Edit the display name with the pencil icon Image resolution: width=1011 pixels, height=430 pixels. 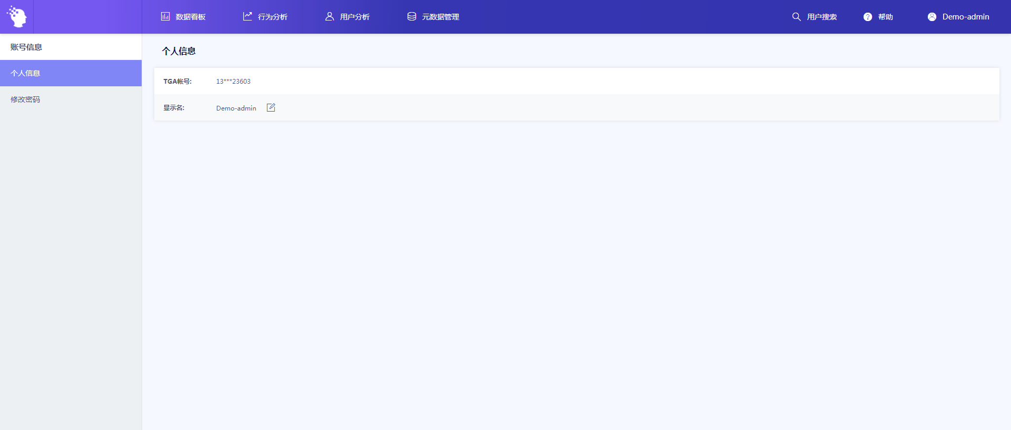click(x=271, y=107)
